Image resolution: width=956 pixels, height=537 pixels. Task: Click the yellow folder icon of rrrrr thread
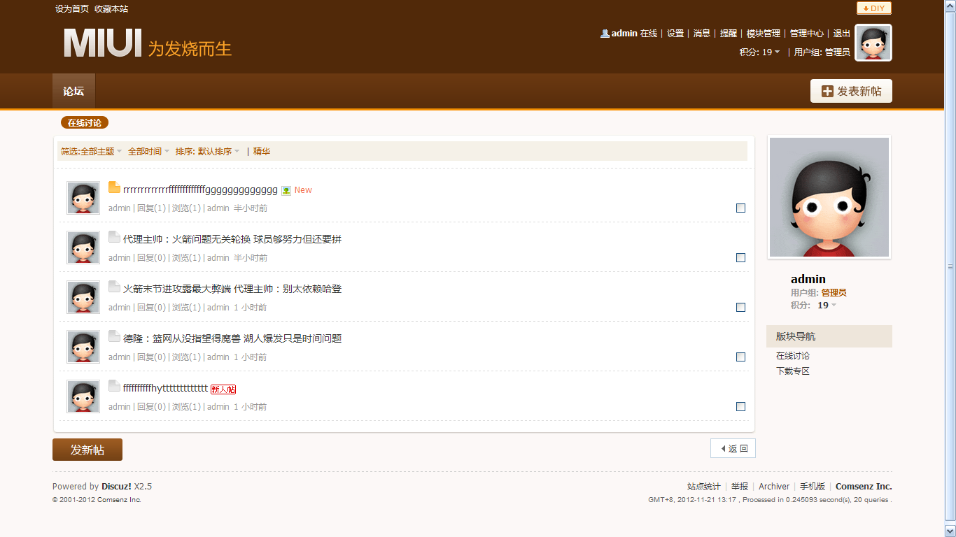[114, 187]
